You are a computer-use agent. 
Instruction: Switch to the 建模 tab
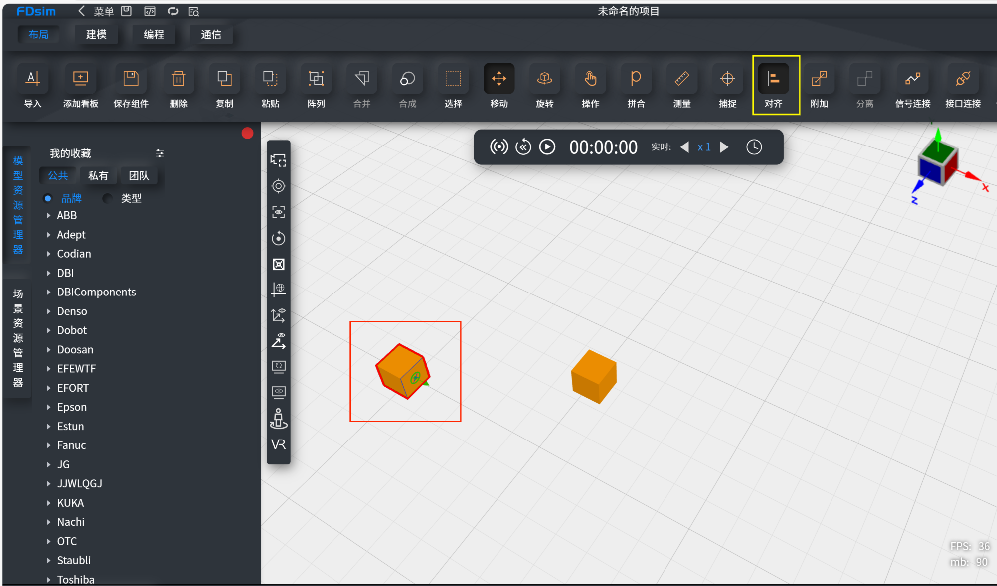(x=96, y=34)
